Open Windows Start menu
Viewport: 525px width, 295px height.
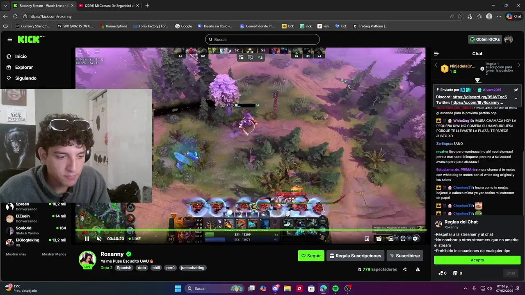click(x=178, y=288)
